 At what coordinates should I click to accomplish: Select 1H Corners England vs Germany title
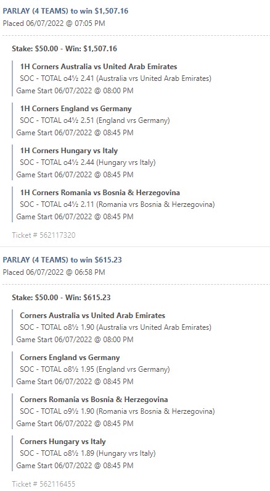(x=76, y=109)
